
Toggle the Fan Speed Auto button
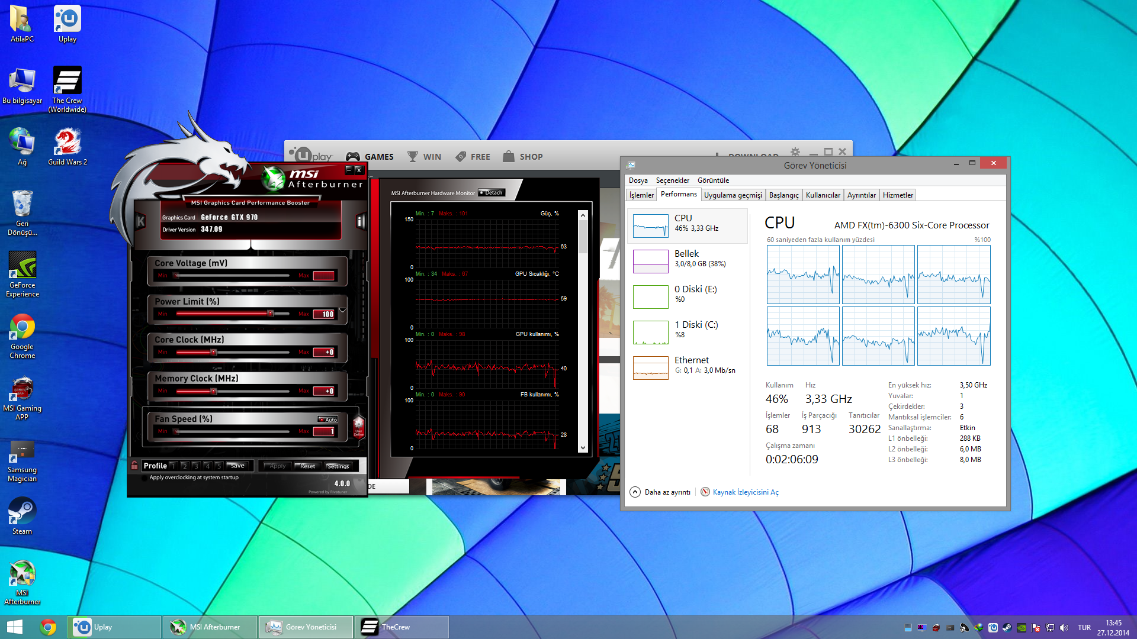(328, 419)
